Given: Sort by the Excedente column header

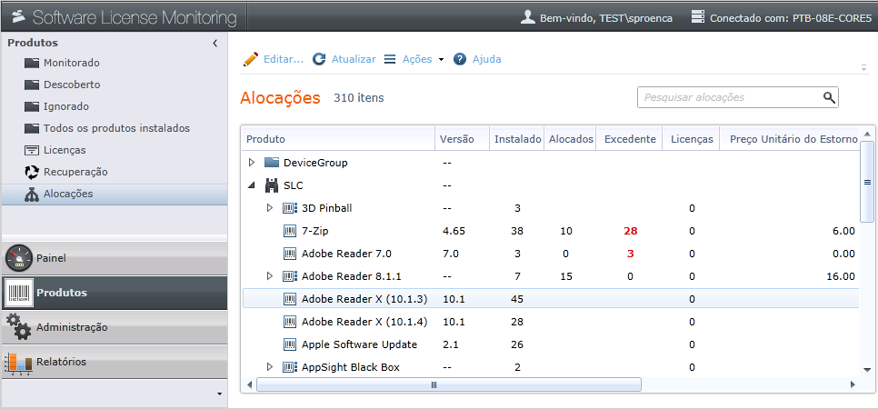Looking at the screenshot, I should tap(630, 139).
